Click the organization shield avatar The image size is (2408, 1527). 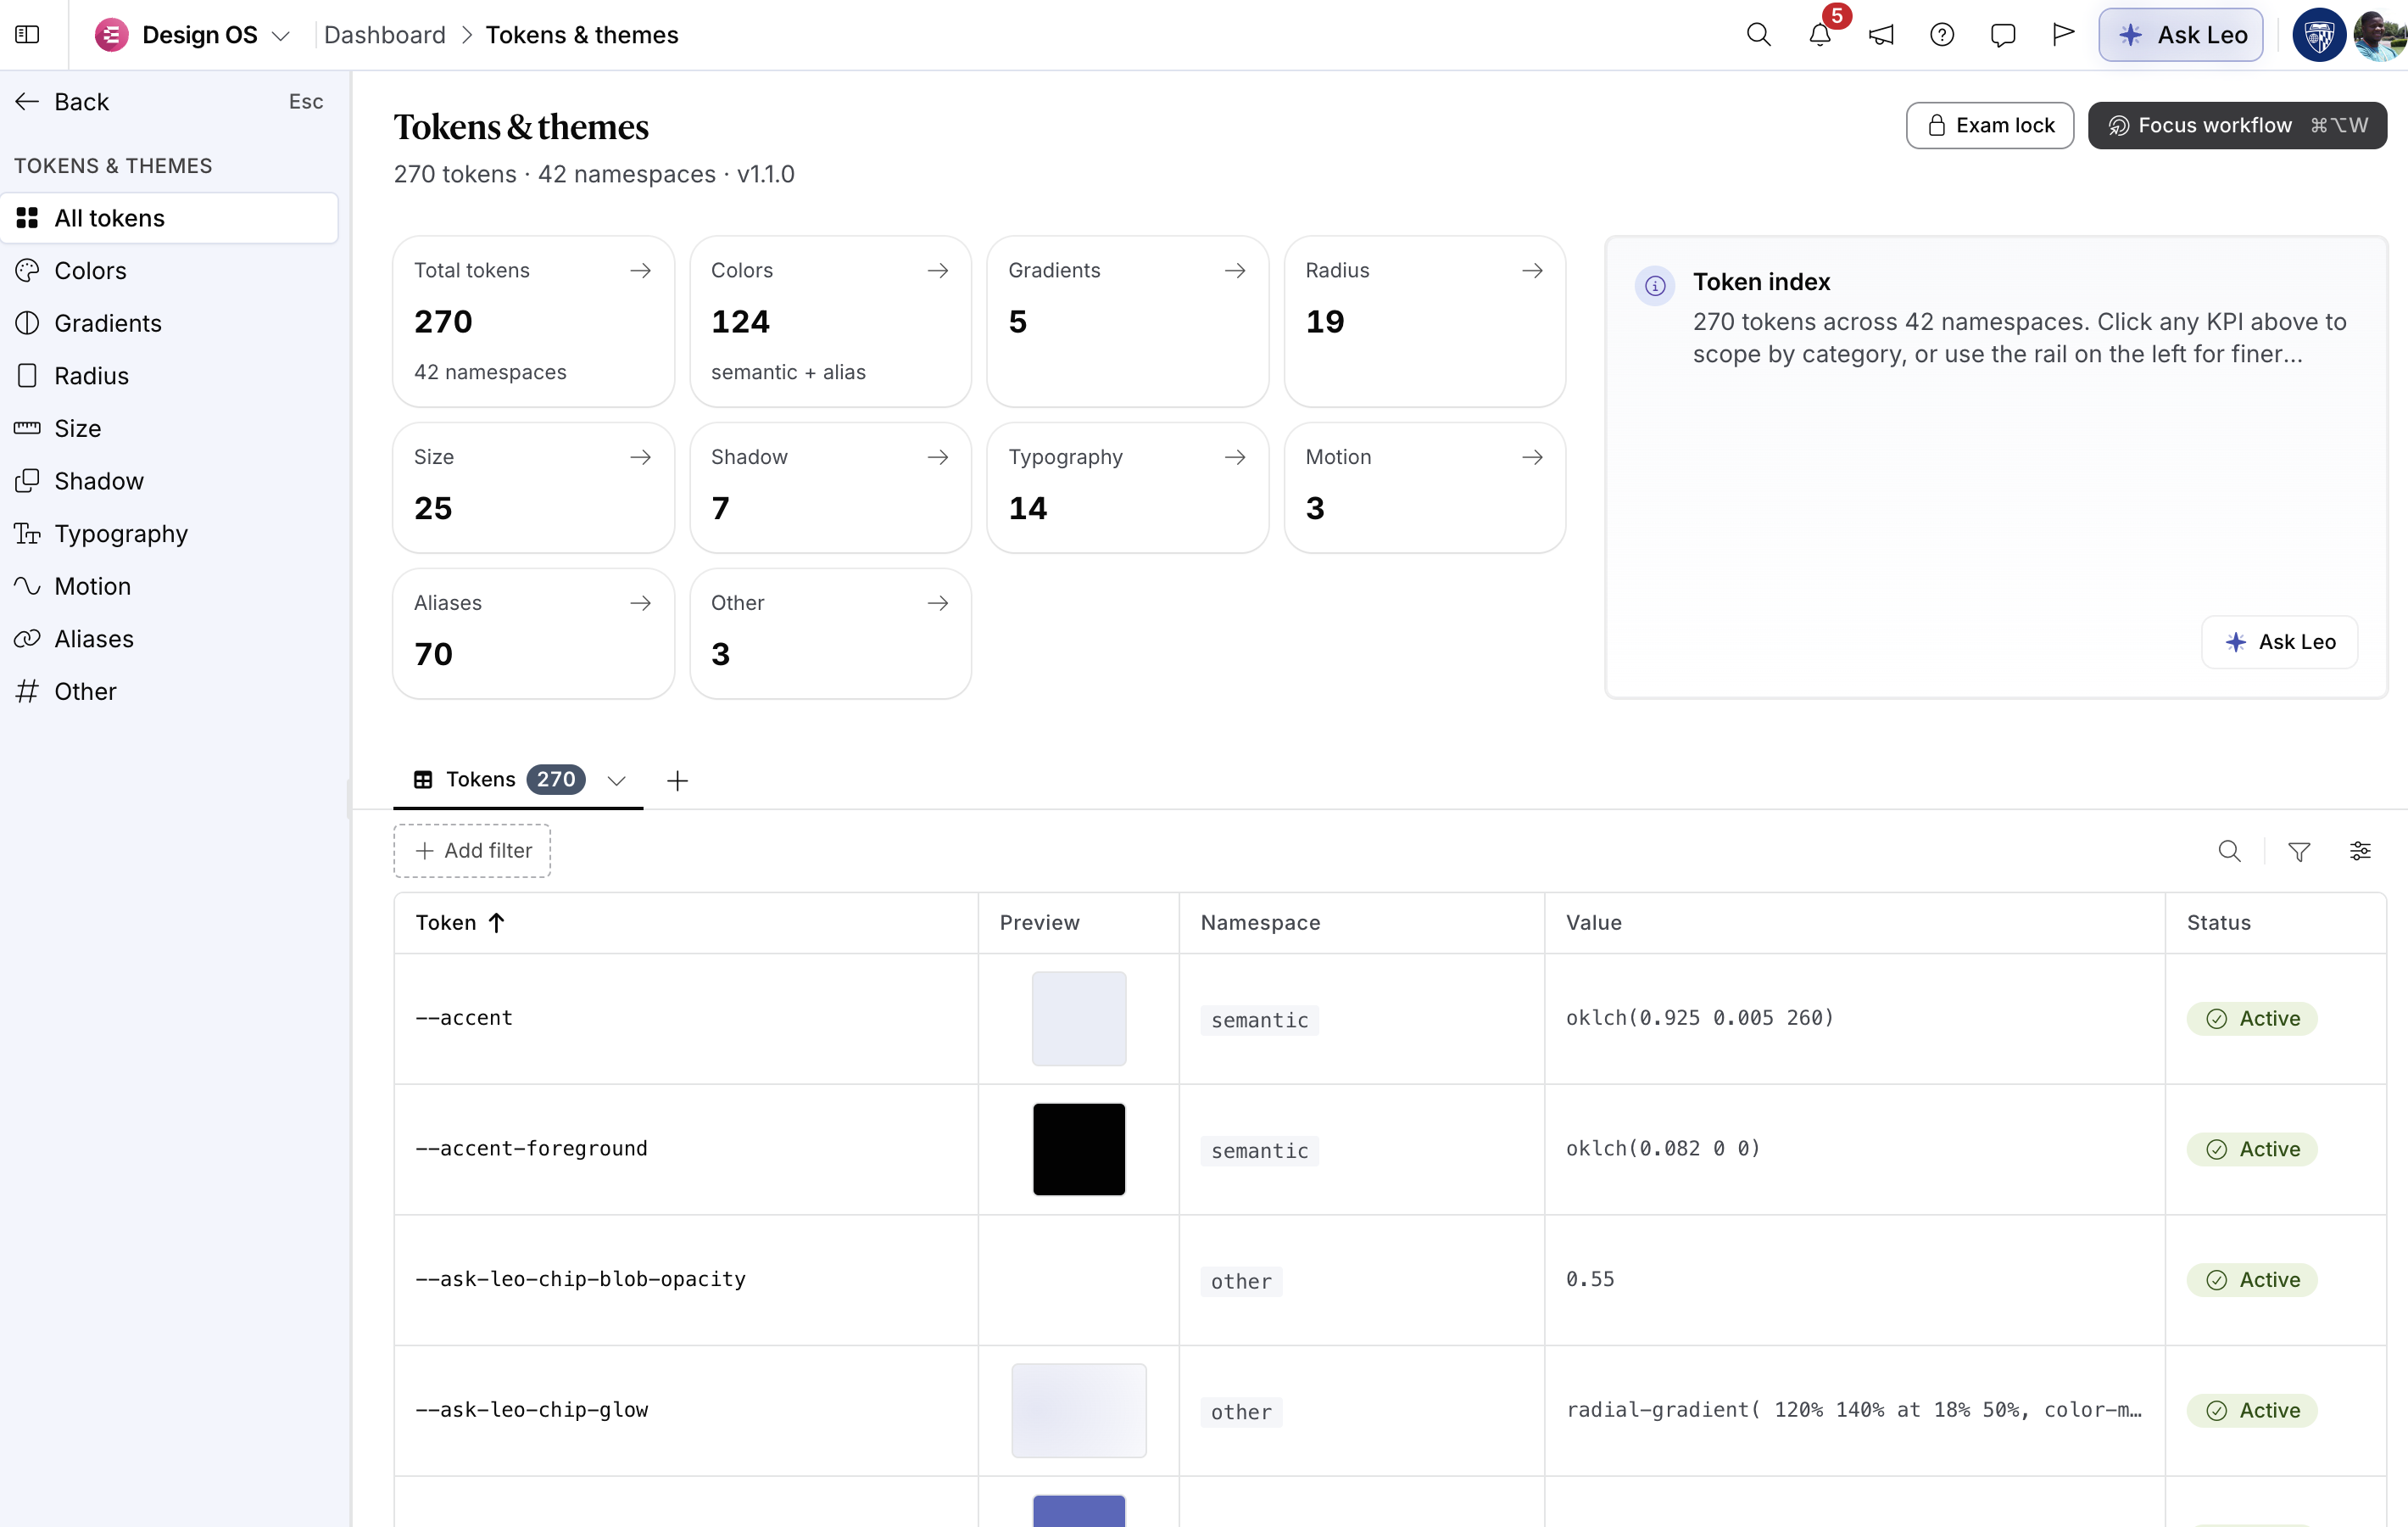click(x=2319, y=35)
